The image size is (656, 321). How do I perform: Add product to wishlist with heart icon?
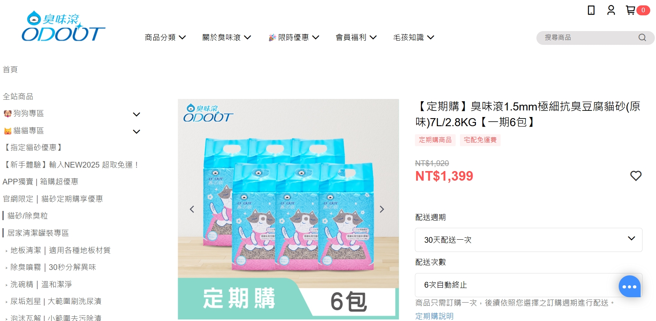point(636,176)
